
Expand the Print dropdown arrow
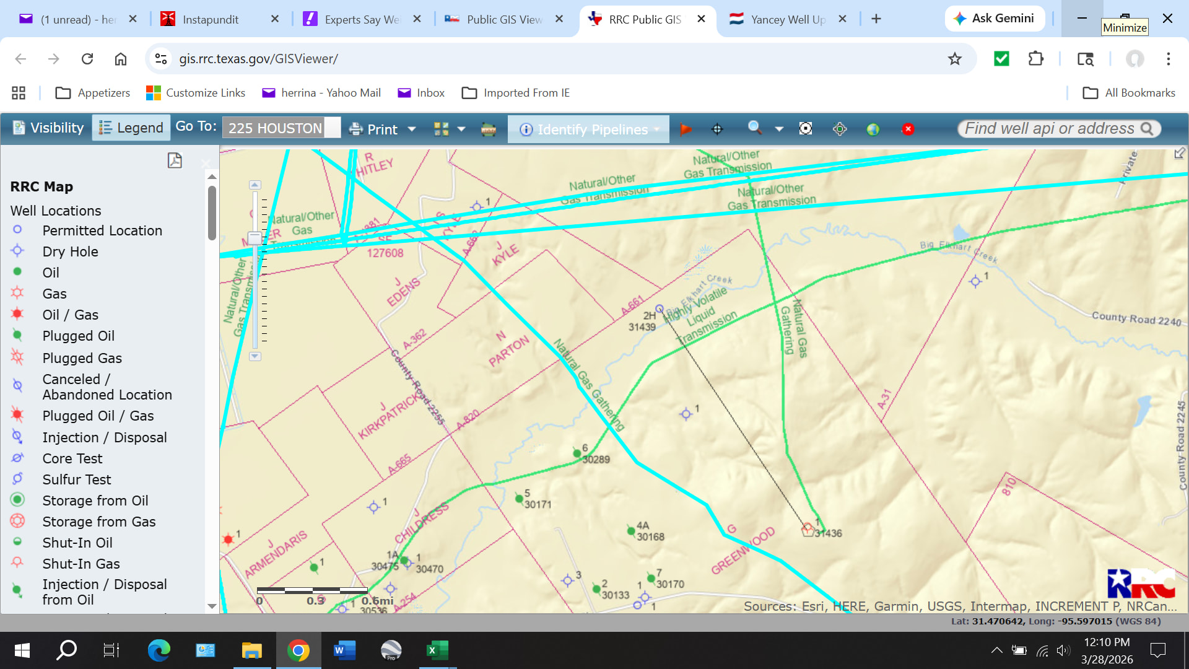pyautogui.click(x=412, y=129)
